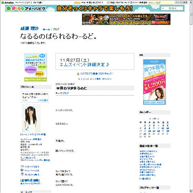Select day 18 in the calendar

pyautogui.click(x=158, y=131)
